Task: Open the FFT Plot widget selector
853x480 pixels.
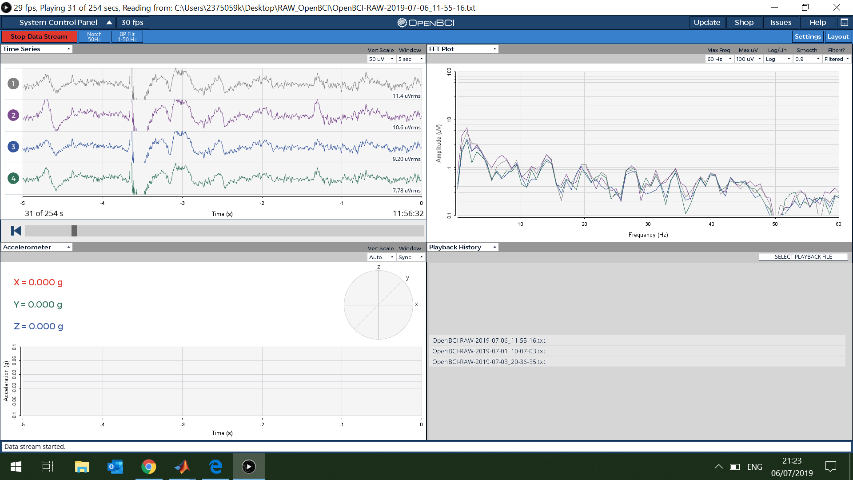Action: tap(463, 49)
